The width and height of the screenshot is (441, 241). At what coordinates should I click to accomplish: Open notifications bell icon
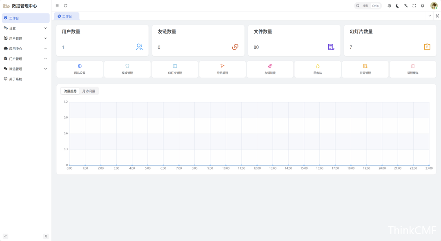click(x=423, y=6)
